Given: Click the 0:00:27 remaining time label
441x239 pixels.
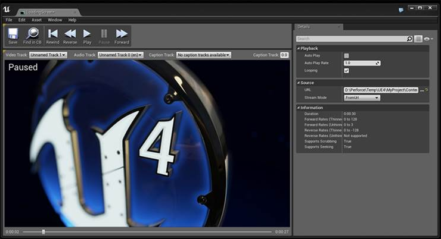Looking at the screenshot, I should (282, 232).
